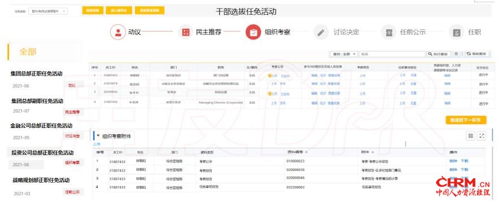
Task: Click the magnifier 执行查询 search button
Action: point(438,54)
